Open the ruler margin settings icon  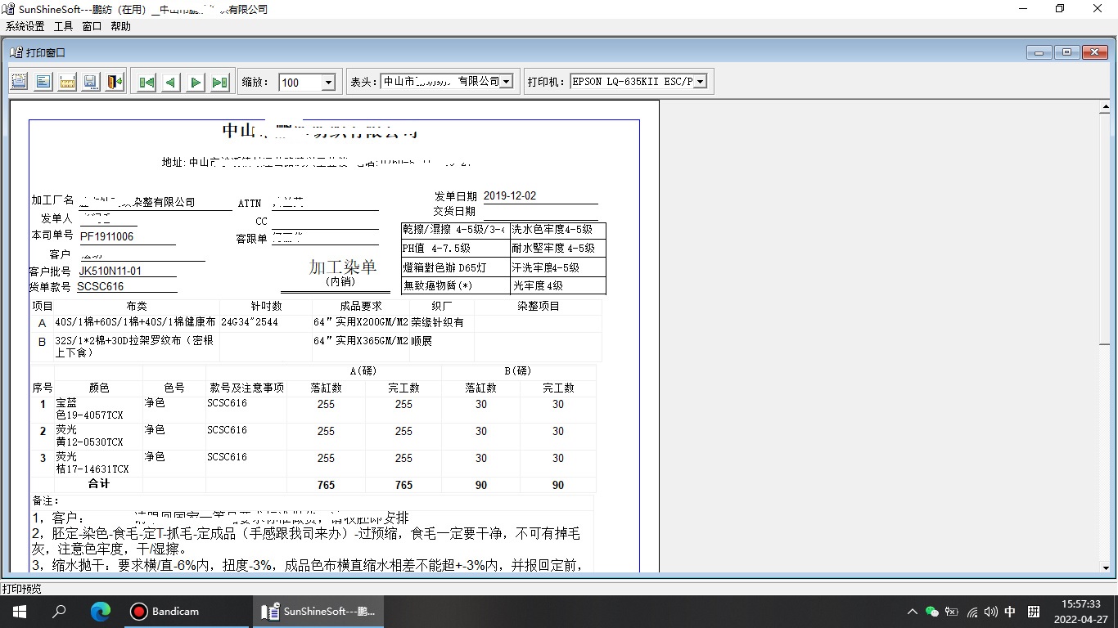[67, 82]
